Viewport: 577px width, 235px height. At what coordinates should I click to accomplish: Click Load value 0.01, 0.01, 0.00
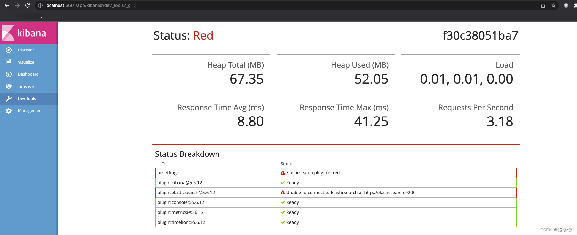coord(467,79)
